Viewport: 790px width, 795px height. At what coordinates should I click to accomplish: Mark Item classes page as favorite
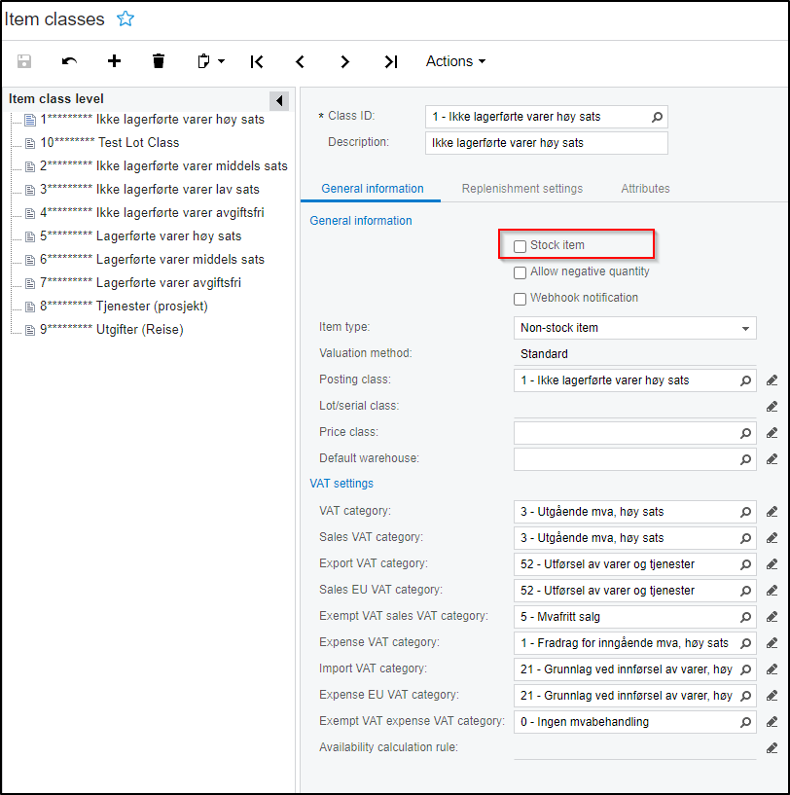coord(126,18)
